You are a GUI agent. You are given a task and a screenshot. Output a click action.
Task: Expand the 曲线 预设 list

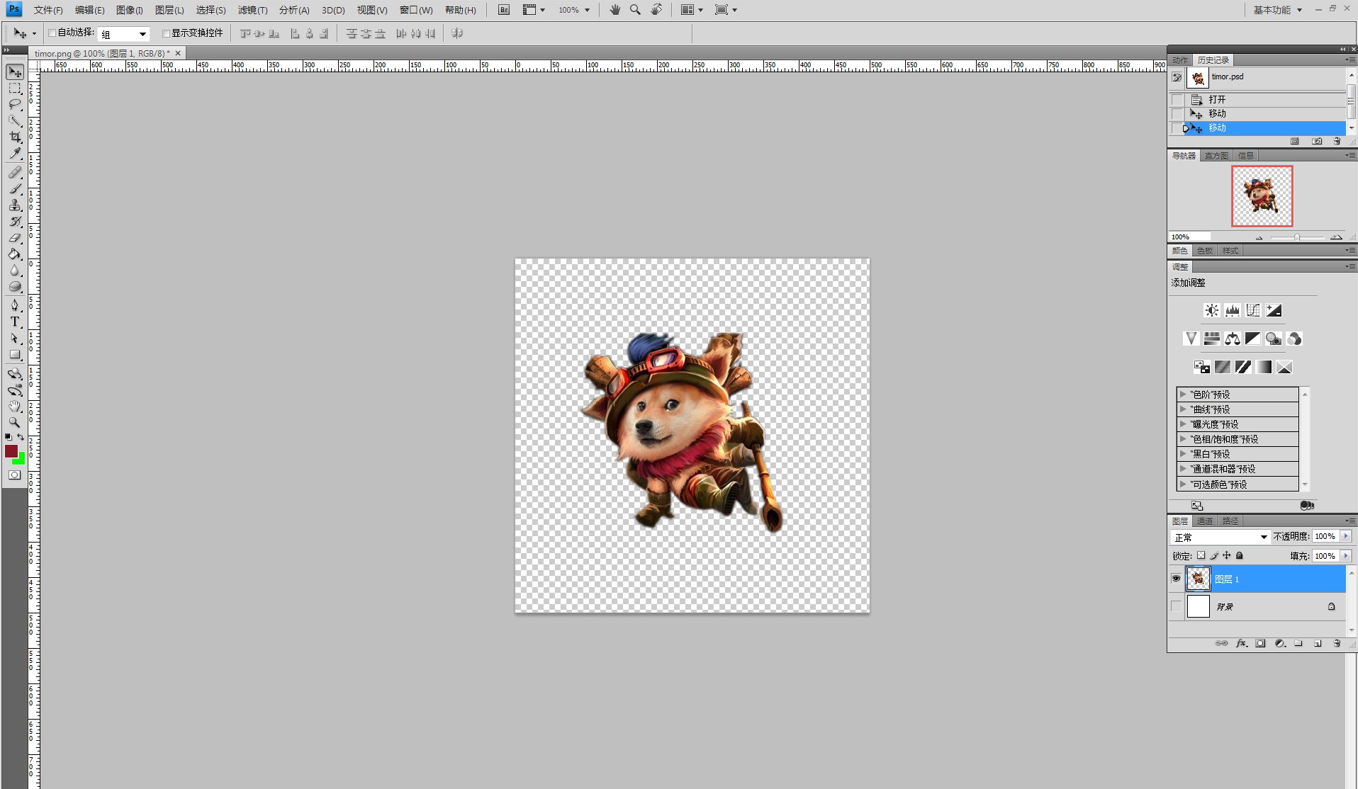(x=1183, y=409)
